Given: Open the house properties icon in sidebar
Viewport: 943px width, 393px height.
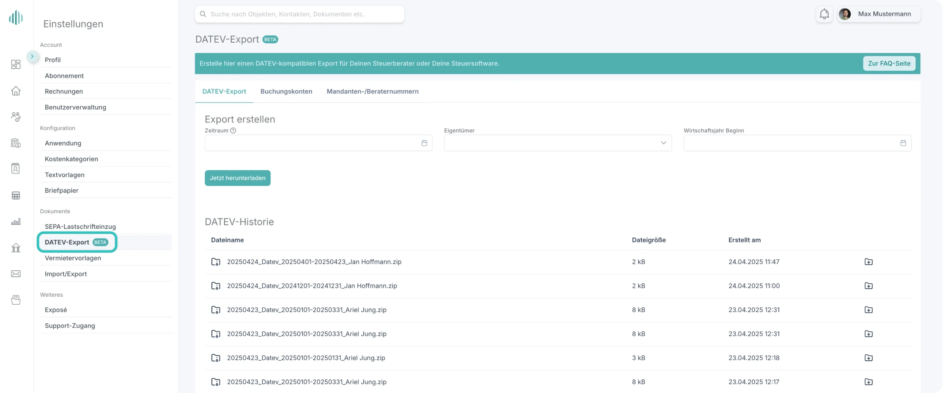Looking at the screenshot, I should tap(16, 90).
